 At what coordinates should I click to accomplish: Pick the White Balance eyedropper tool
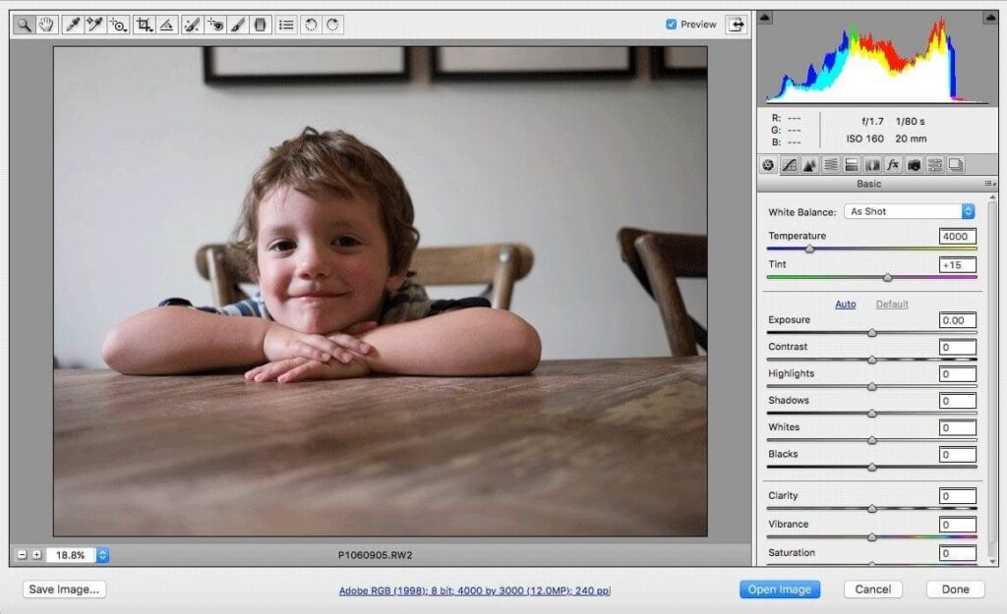point(72,25)
